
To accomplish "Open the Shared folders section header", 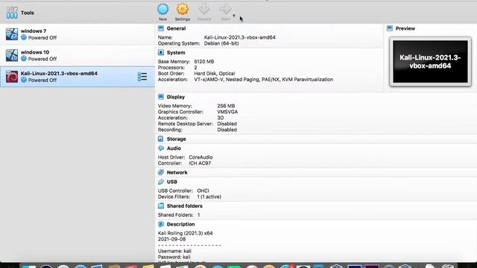I will [184, 205].
